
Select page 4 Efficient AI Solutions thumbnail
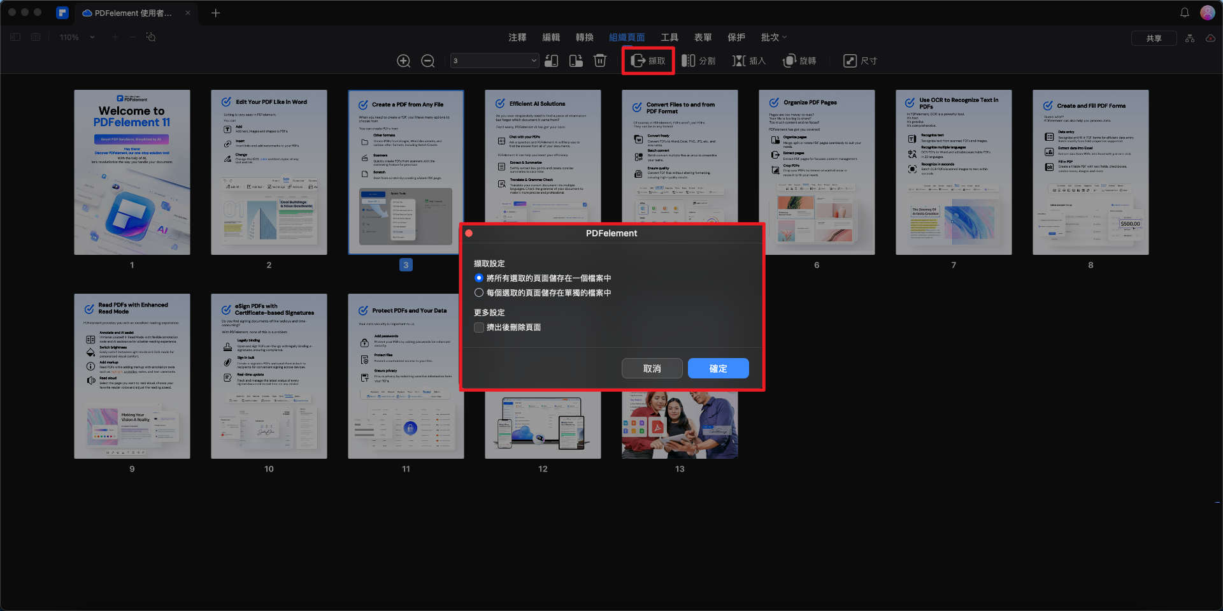coord(543,156)
